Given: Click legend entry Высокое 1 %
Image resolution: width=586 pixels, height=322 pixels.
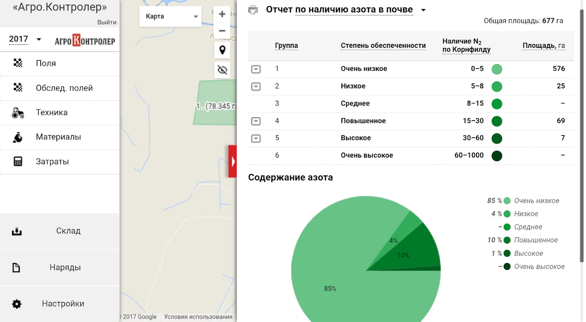Looking at the screenshot, I should tap(517, 254).
